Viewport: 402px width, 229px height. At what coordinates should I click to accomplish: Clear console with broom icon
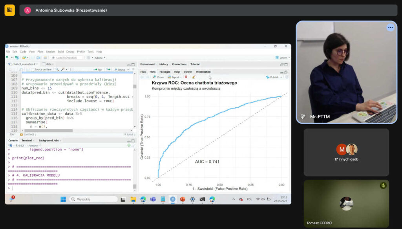133,146
